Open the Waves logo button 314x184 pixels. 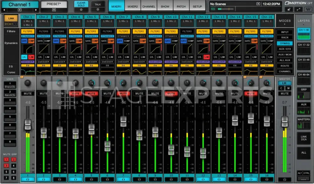pos(308,9)
